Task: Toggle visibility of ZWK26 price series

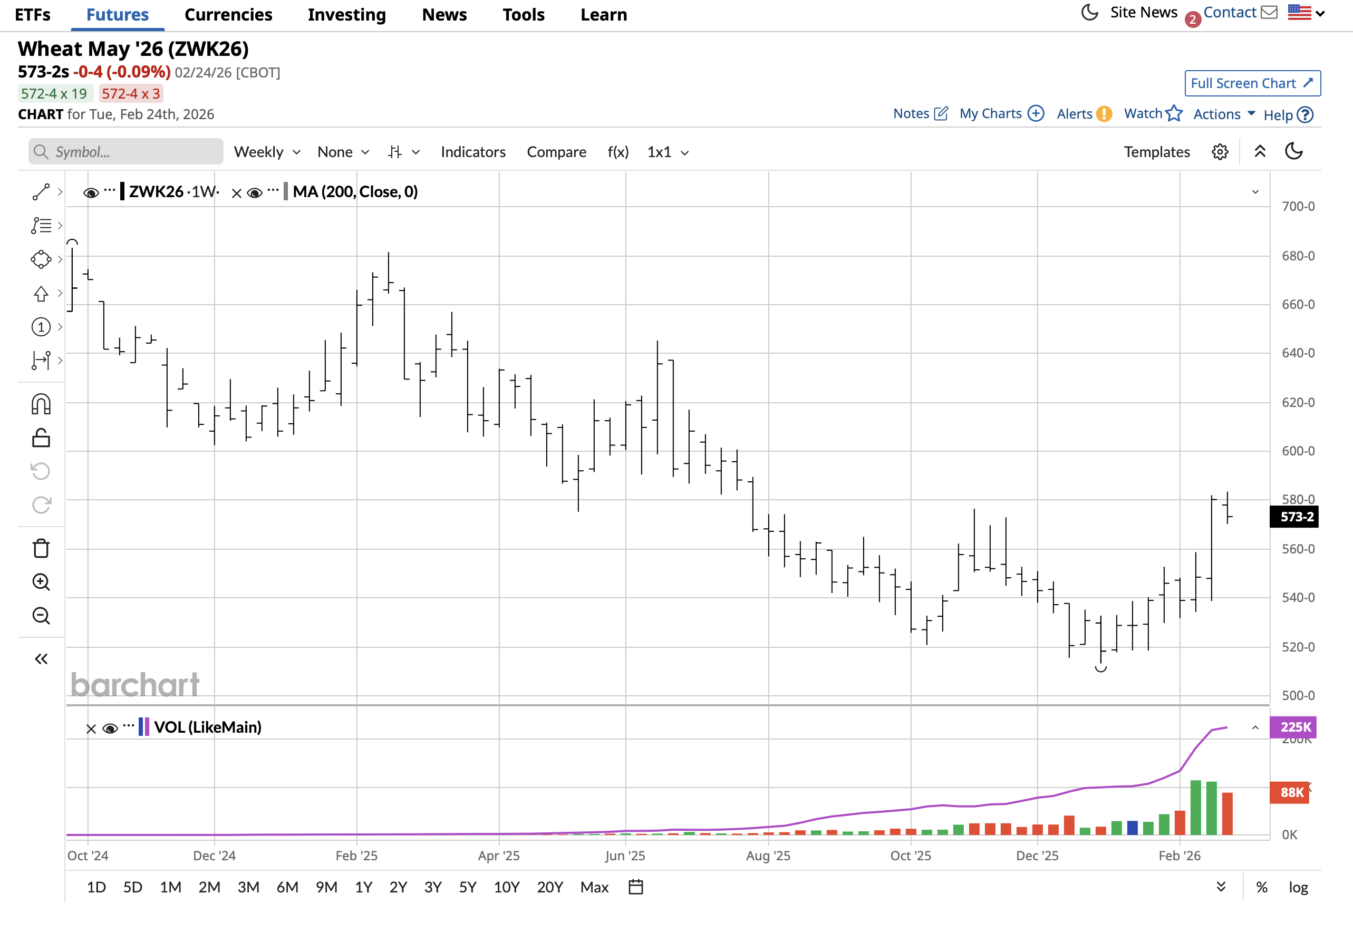Action: click(91, 192)
